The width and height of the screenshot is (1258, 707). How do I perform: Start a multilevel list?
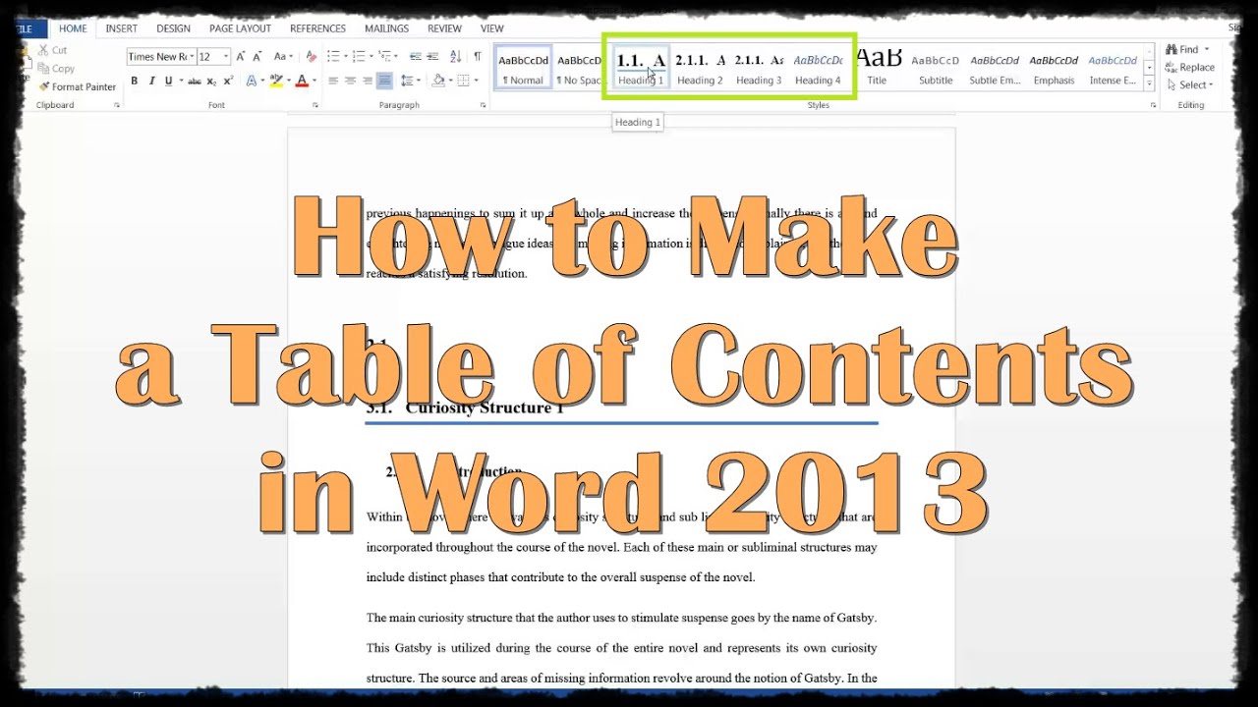[x=383, y=57]
